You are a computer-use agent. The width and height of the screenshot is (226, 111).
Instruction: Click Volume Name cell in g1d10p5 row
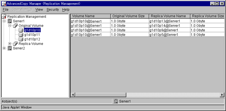pos(90,34)
